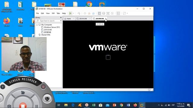The image size is (193, 108).
Task: Power on the virtual machine with the green play button
Action: click(70, 13)
